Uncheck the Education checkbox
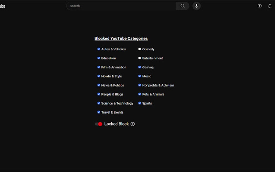Viewport: 275px width, 172px height. click(99, 58)
